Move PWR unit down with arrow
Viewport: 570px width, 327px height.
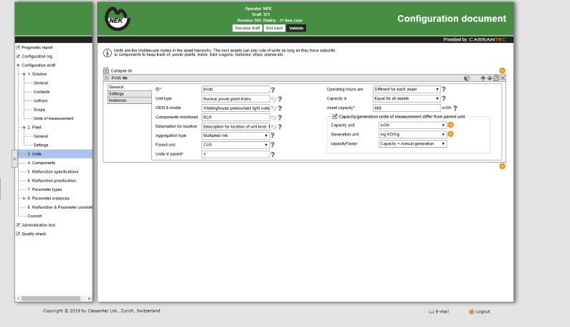tap(490, 78)
